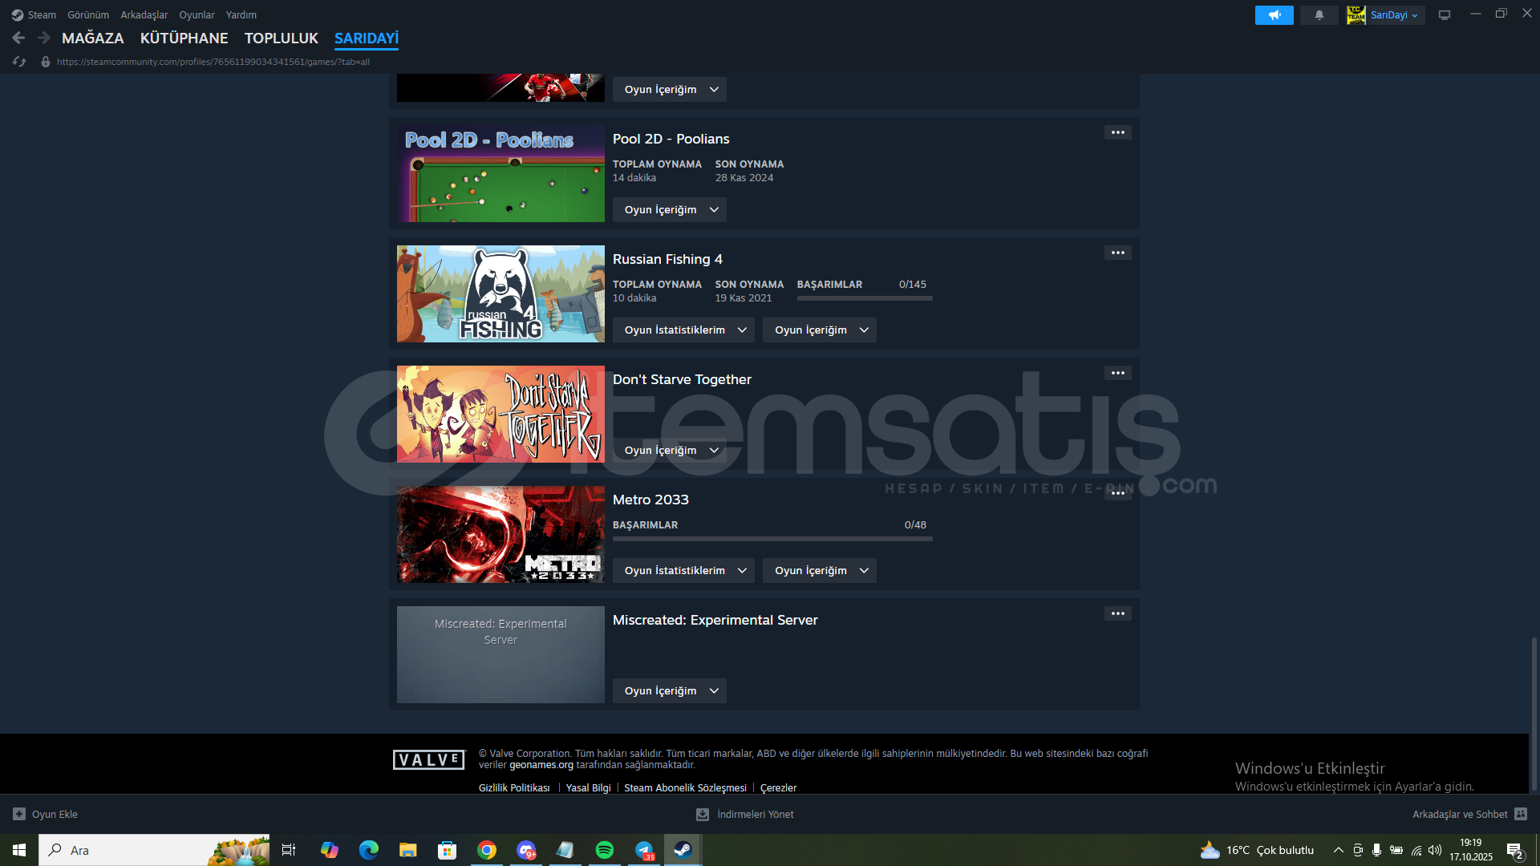Viewport: 1540px width, 866px height.
Task: Open the notifications bell icon
Action: [1319, 15]
